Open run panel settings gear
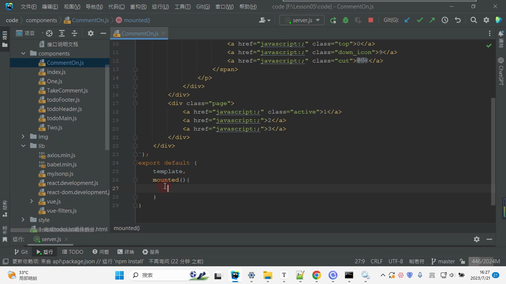 tap(477, 239)
